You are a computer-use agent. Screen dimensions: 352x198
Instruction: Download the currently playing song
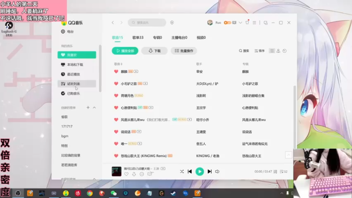(x=134, y=174)
